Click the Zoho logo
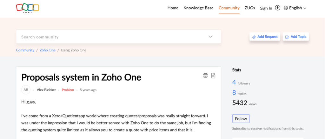Image resolution: width=325 pixels, height=139 pixels. (x=28, y=8)
